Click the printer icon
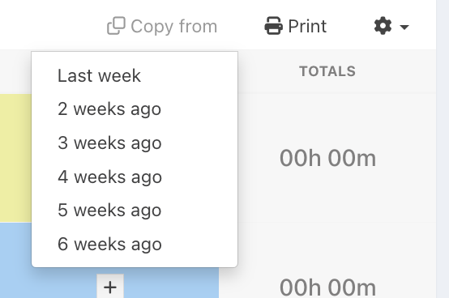The width and height of the screenshot is (449, 298). (x=273, y=26)
